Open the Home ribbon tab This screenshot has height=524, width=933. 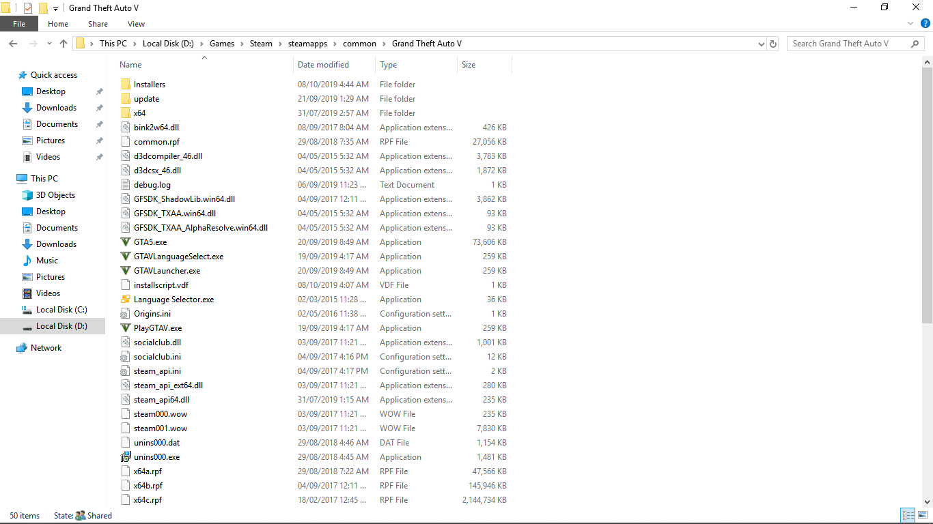[58, 24]
